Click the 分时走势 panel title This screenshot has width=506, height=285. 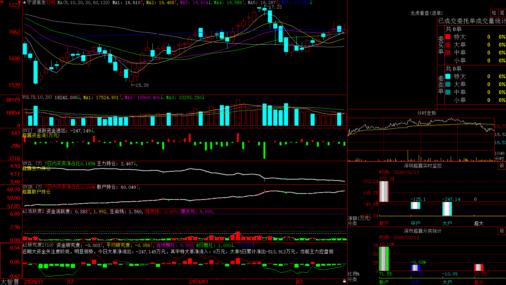(x=427, y=113)
